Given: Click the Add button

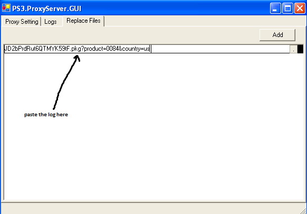Looking at the screenshot, I should pos(277,35).
